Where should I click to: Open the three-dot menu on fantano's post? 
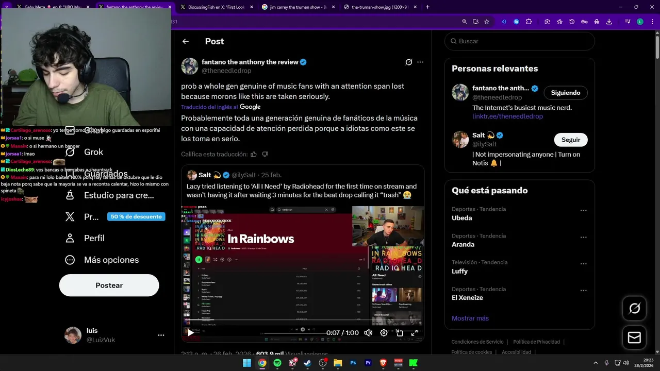(x=420, y=62)
